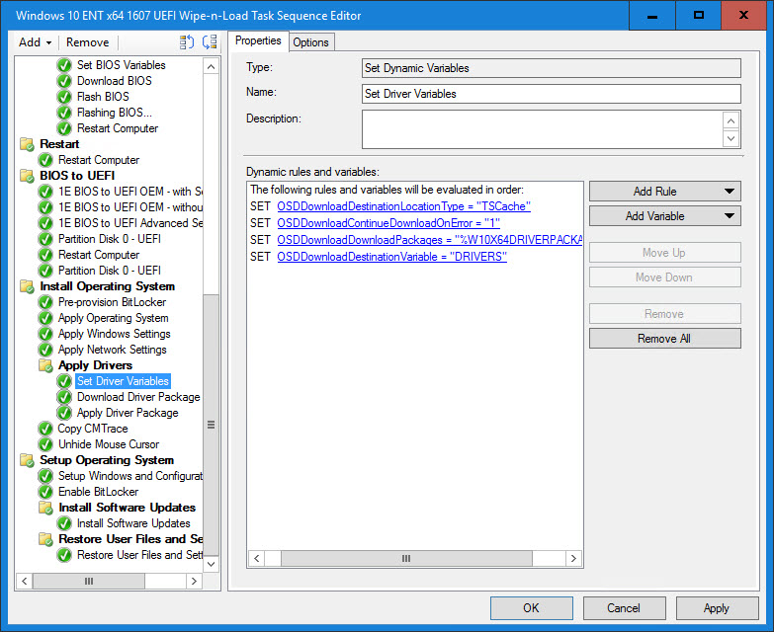
Task: Select the Properties tab
Action: [x=258, y=41]
